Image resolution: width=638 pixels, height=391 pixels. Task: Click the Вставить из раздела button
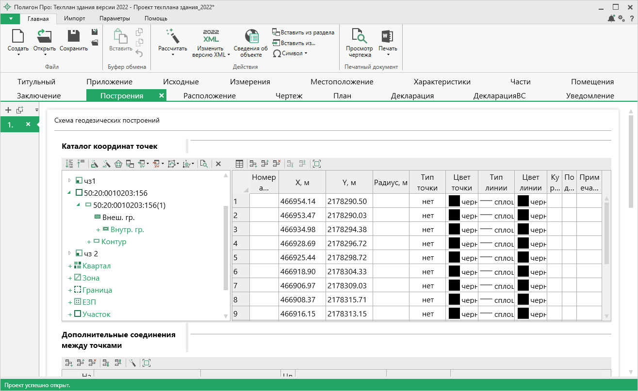pyautogui.click(x=303, y=32)
